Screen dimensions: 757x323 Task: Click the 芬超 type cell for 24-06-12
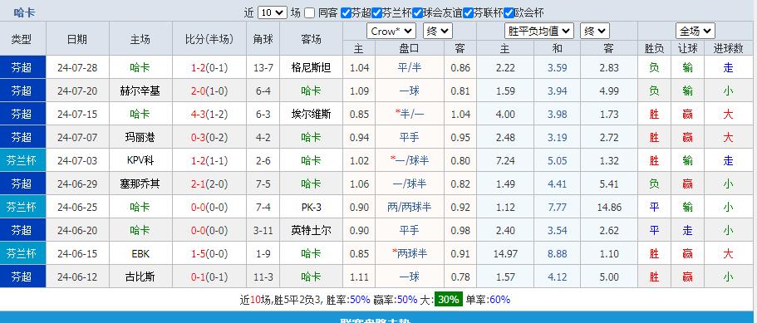click(22, 277)
